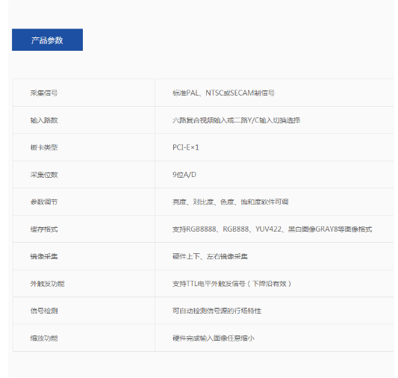Click the 支持TTL电平外触发信号 text
The width and height of the screenshot is (398, 378).
tap(231, 284)
